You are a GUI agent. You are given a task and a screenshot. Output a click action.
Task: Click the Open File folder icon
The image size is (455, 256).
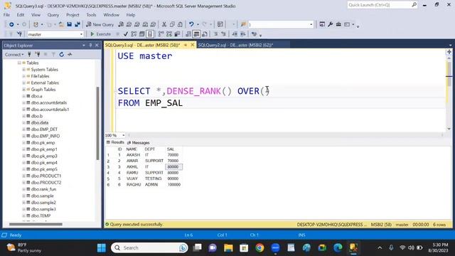pos(61,25)
